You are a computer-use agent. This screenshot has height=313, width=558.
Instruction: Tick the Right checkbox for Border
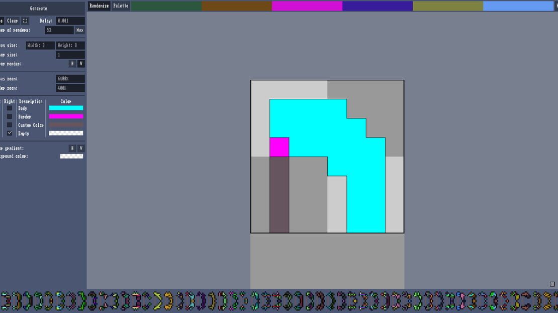(10, 116)
